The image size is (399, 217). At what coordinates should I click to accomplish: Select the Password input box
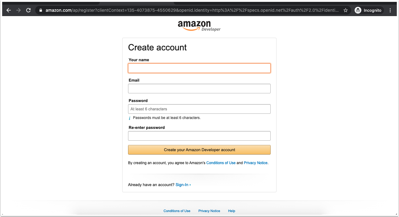pyautogui.click(x=199, y=109)
